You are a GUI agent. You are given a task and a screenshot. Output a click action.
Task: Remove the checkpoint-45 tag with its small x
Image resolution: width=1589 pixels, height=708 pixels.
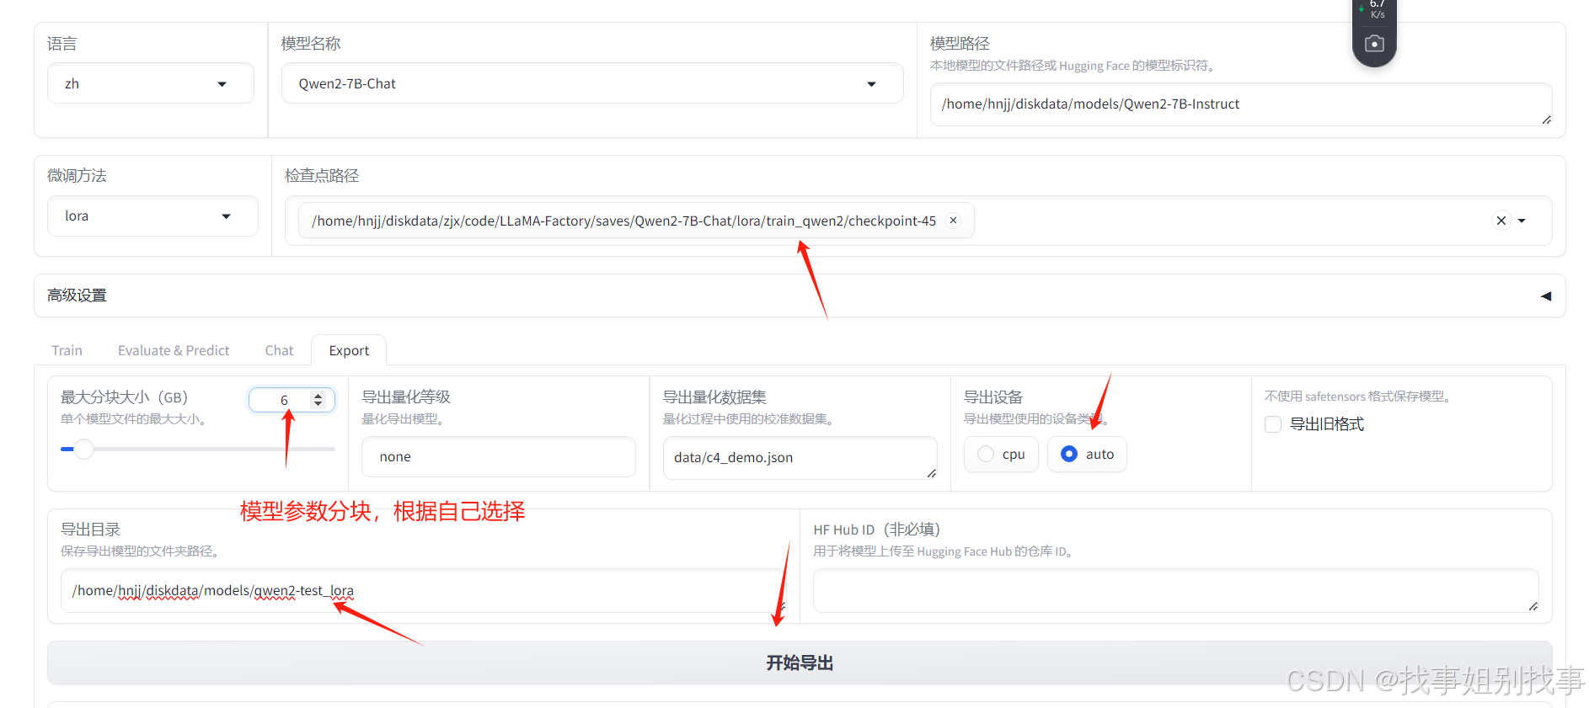coord(953,221)
